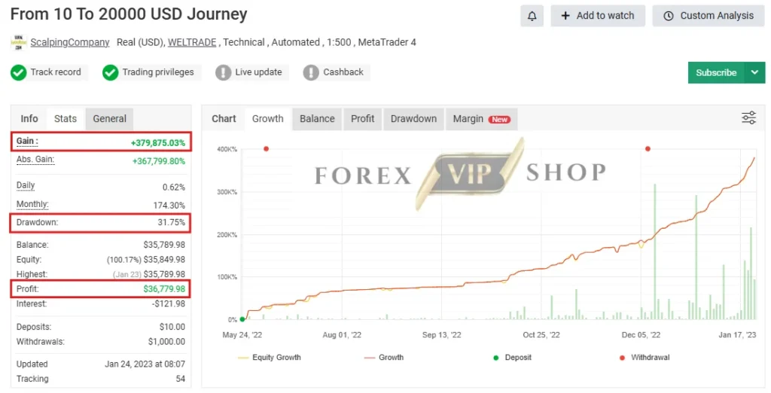Click profit value $36,779.98
This screenshot has width=771, height=393.
coord(164,288)
